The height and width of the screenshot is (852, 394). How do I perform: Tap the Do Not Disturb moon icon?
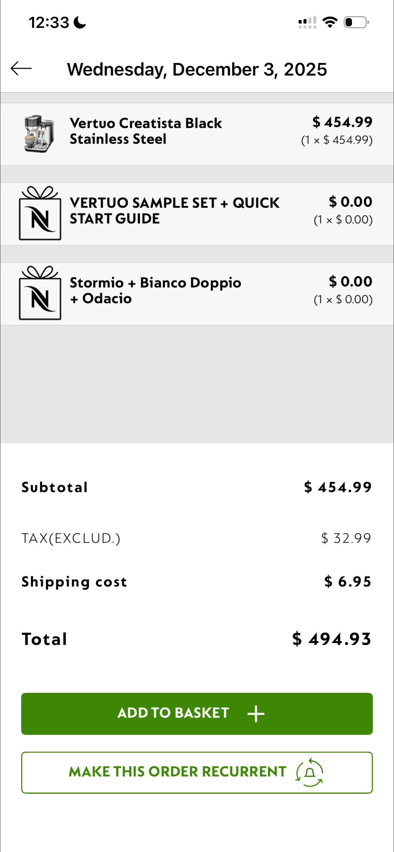click(80, 22)
